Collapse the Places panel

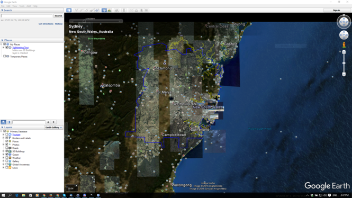(x=2, y=40)
